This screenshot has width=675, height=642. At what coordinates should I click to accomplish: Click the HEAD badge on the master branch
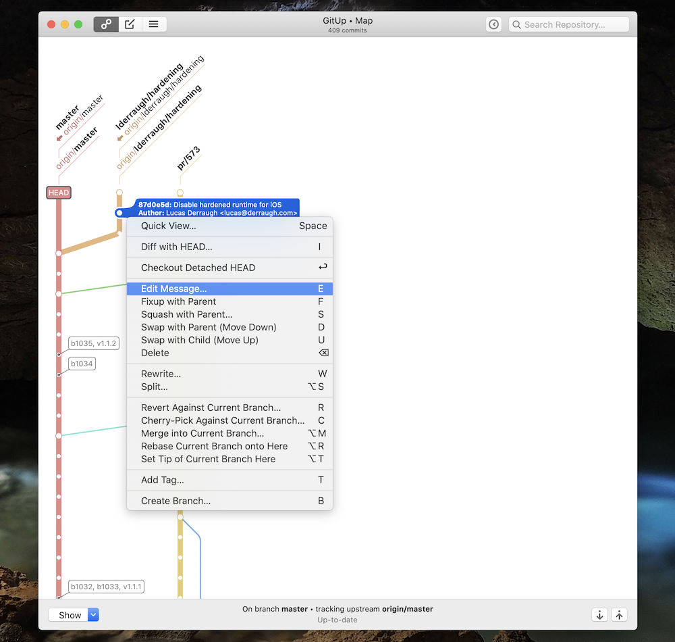click(x=58, y=192)
